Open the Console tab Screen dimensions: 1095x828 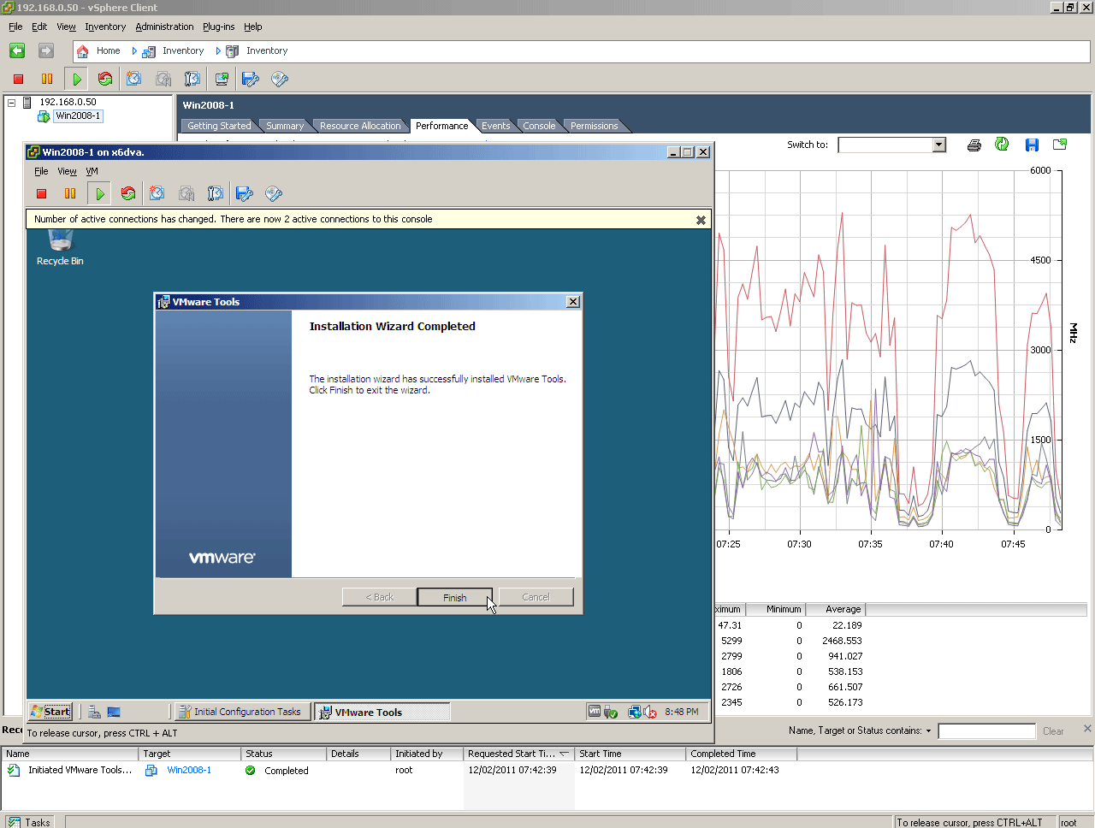[x=539, y=126]
